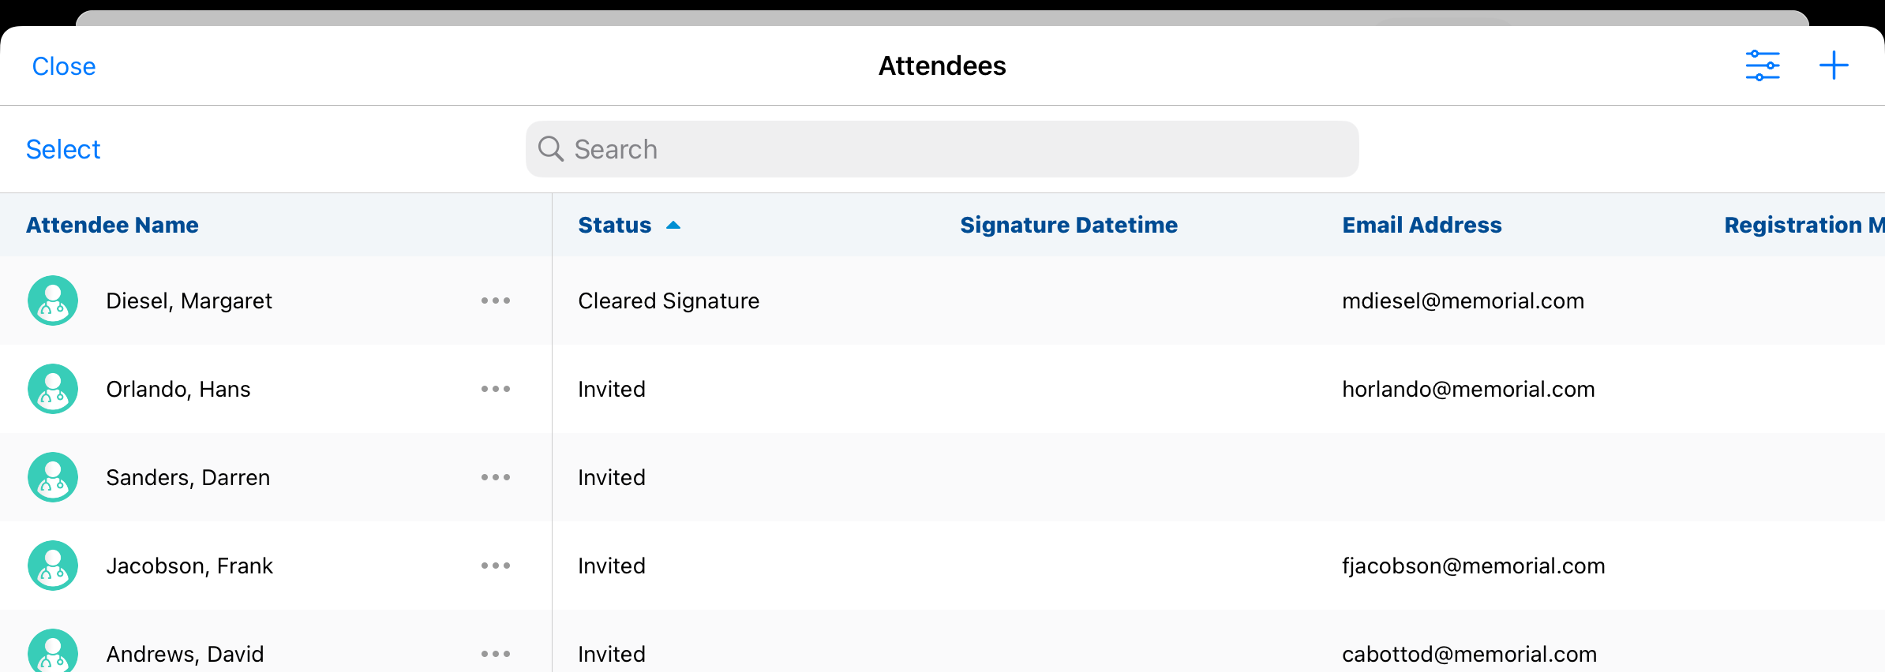Click the plus icon to add attendee
The image size is (1885, 672).
tap(1834, 65)
